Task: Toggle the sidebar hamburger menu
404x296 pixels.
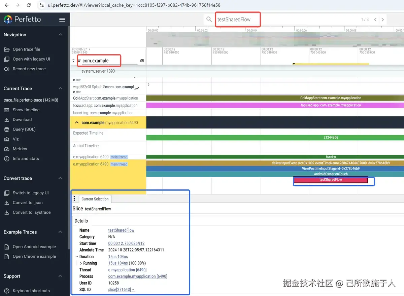Action: click(x=62, y=20)
